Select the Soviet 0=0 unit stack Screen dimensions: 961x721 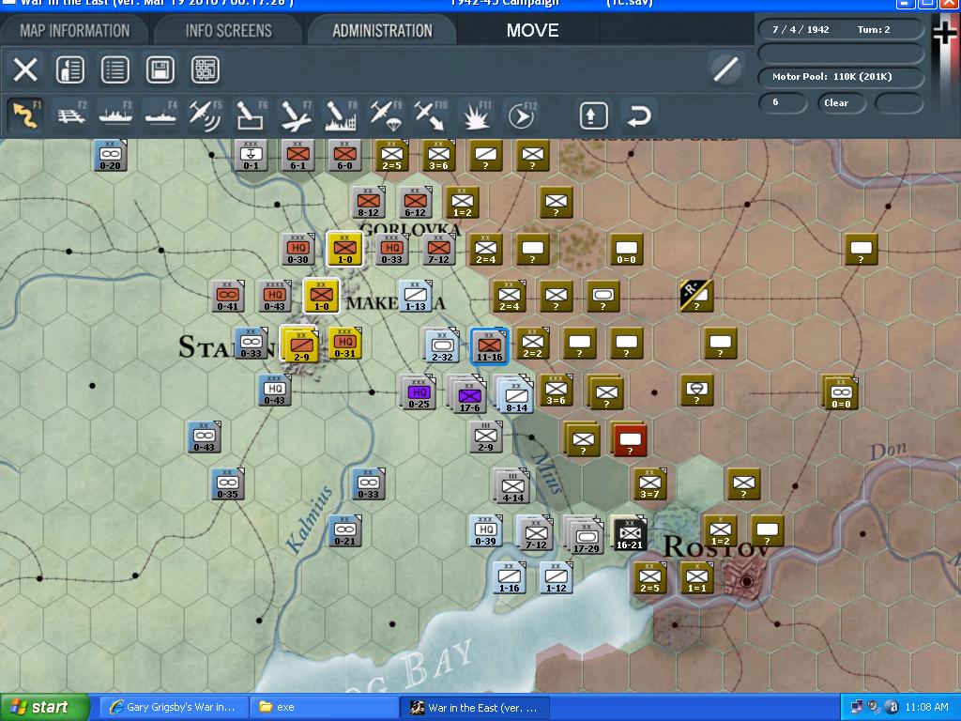click(x=840, y=391)
